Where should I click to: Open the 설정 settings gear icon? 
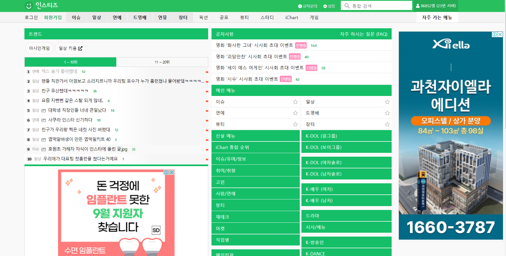(324, 6)
